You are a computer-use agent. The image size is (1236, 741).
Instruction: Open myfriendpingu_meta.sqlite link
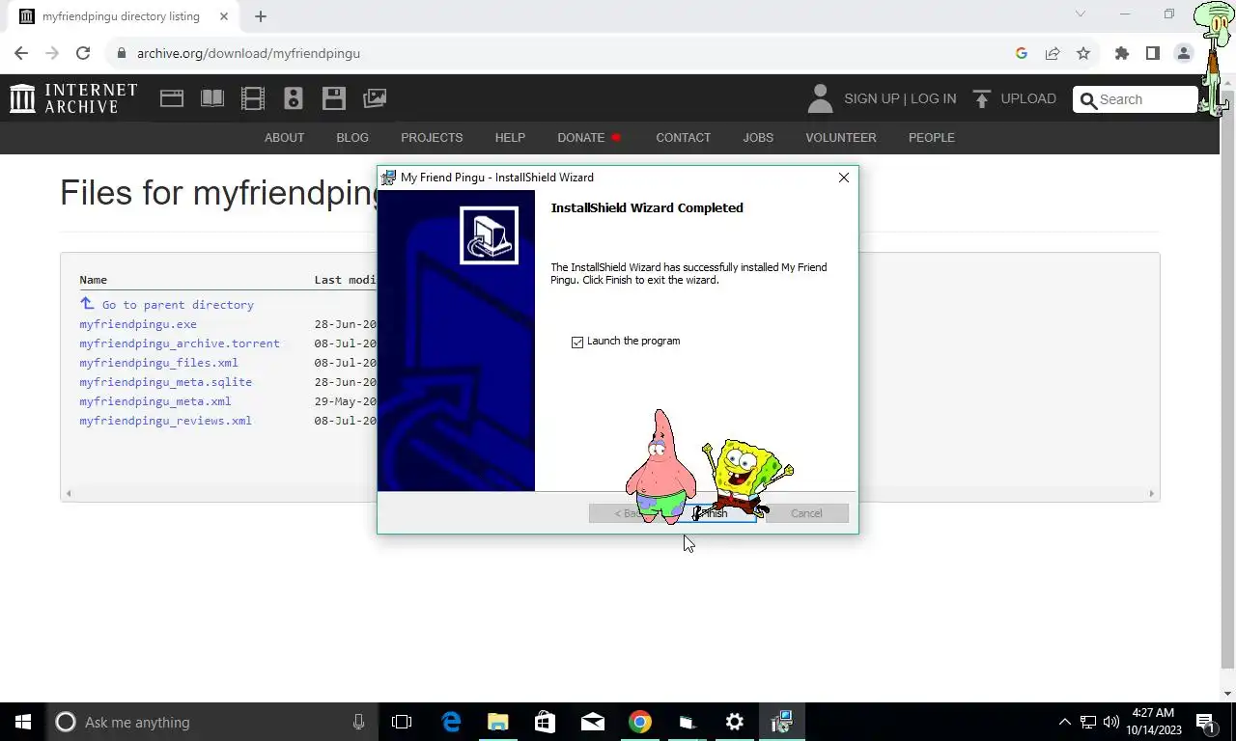pos(165,382)
